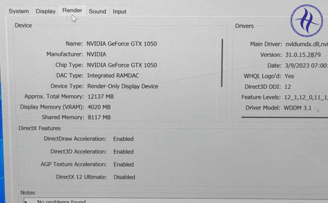Click the 'Driver Model:' label
This screenshot has width=328, height=203.
coord(263,108)
